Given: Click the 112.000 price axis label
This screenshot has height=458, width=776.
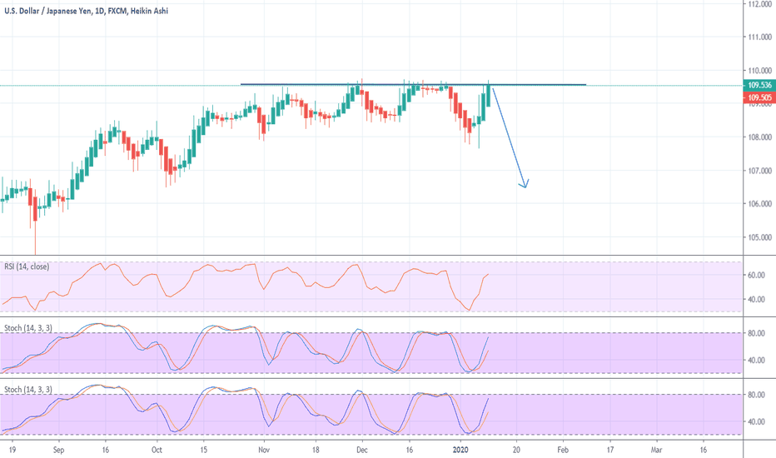Looking at the screenshot, I should [758, 4].
